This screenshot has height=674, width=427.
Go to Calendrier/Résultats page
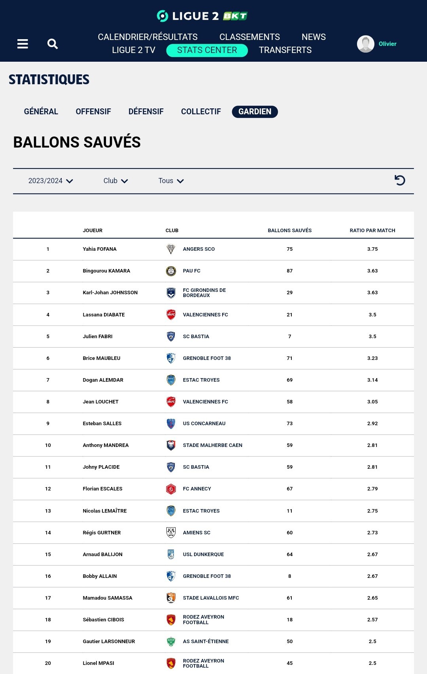[x=147, y=37]
